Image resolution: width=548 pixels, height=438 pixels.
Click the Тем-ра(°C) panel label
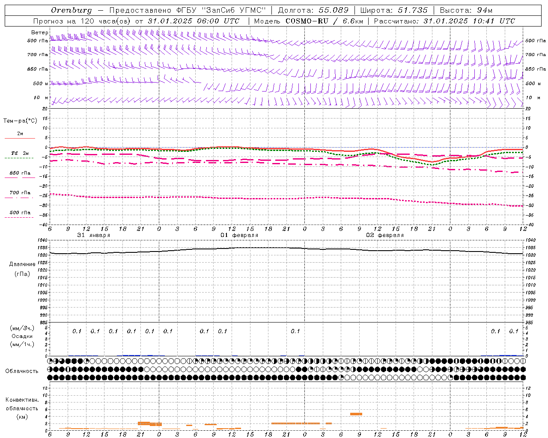tap(20, 121)
